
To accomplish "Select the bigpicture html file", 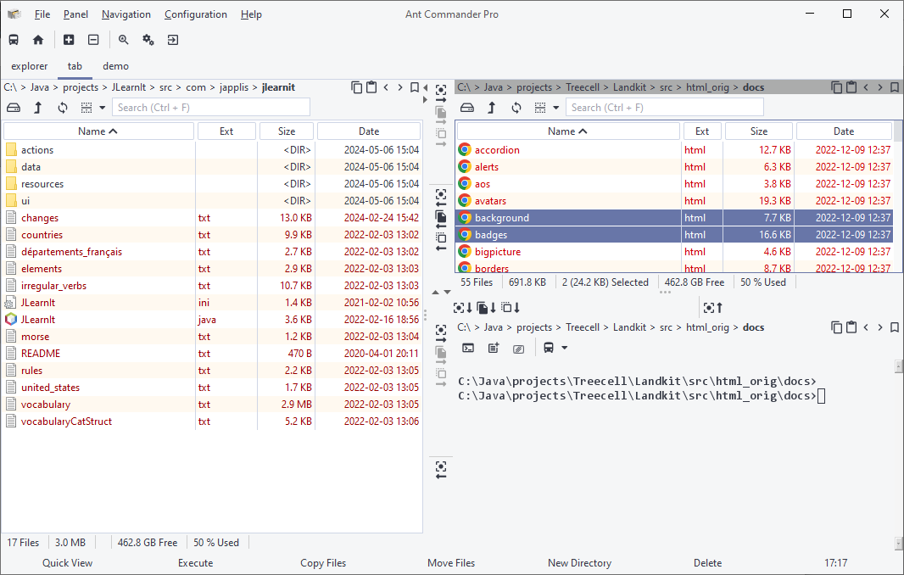I will pyautogui.click(x=674, y=252).
